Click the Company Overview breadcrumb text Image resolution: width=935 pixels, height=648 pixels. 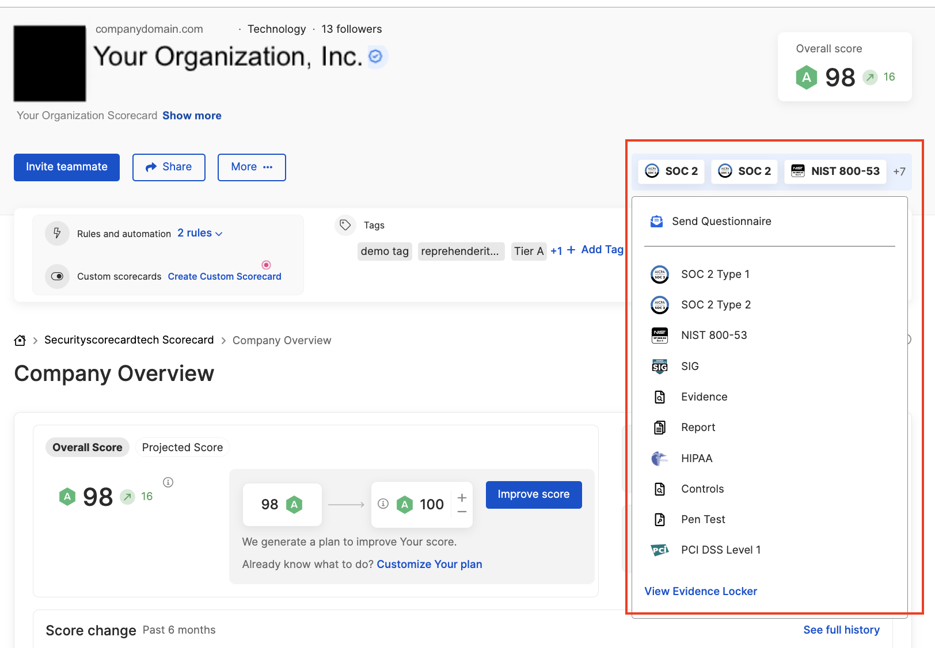[x=282, y=341]
